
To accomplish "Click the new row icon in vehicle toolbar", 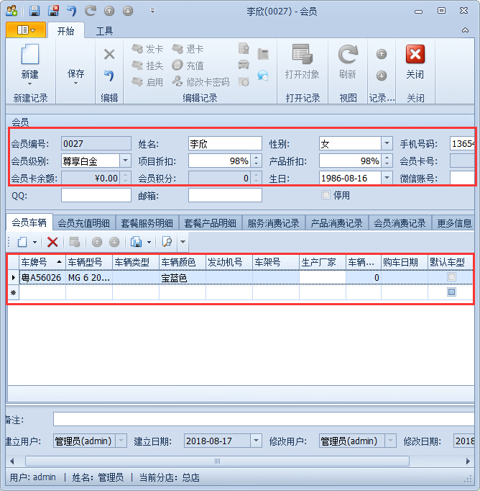I will pos(22,243).
